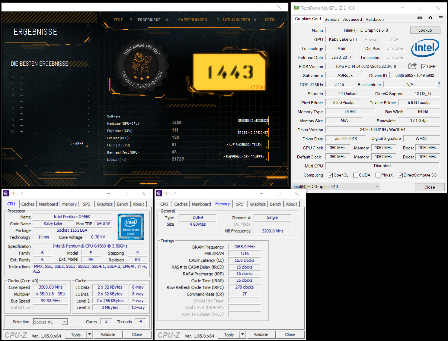Image resolution: width=448 pixels, height=341 pixels.
Task: Open Graphics tab in CPU-Z Memory window
Action: 258,204
